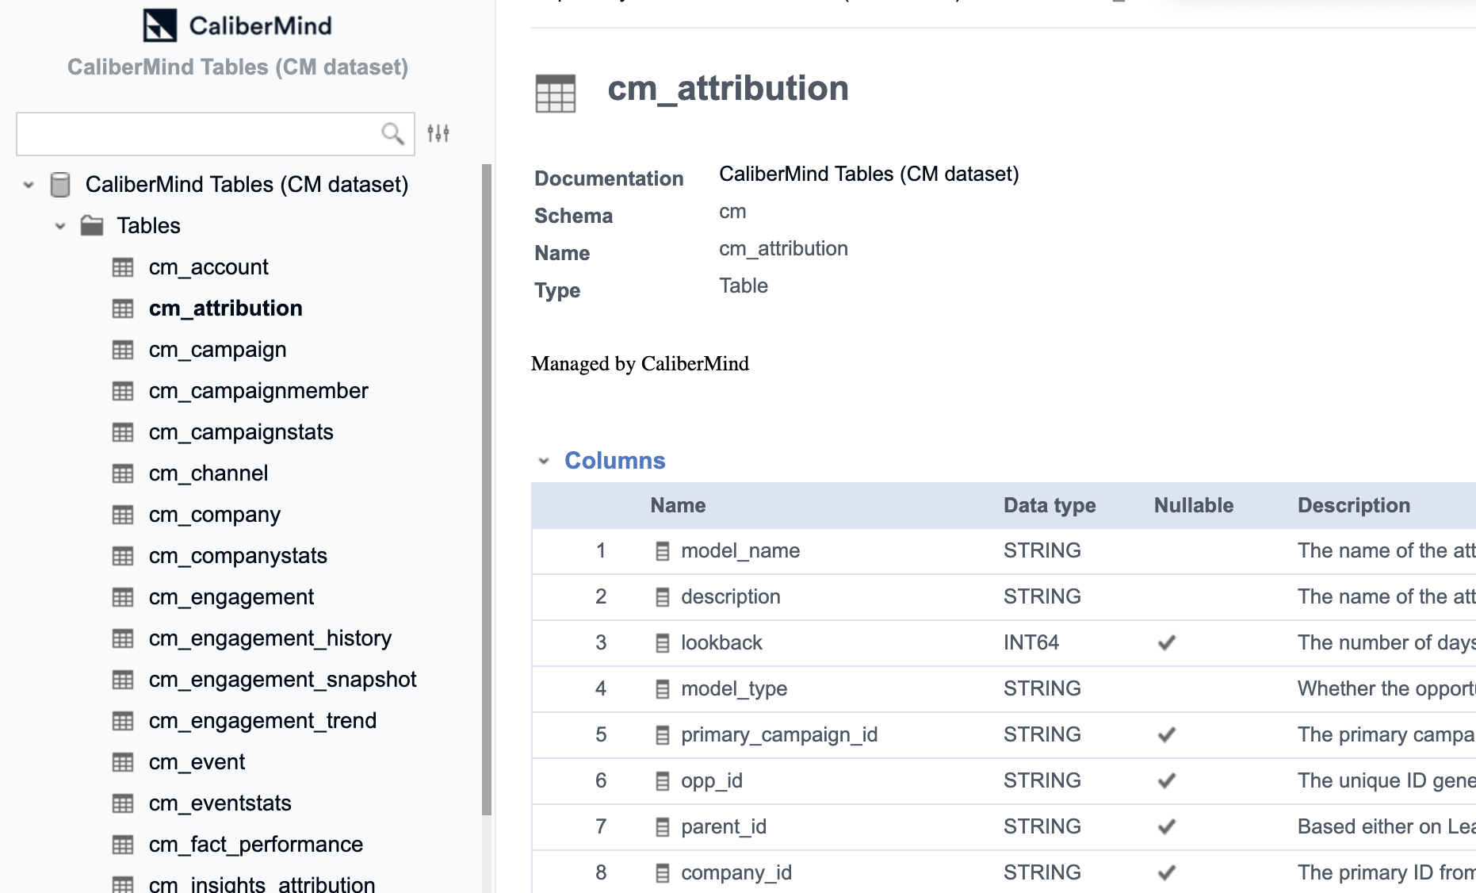Click the table icon beside cm_fact_performance
Image resolution: width=1476 pixels, height=893 pixels.
(123, 845)
